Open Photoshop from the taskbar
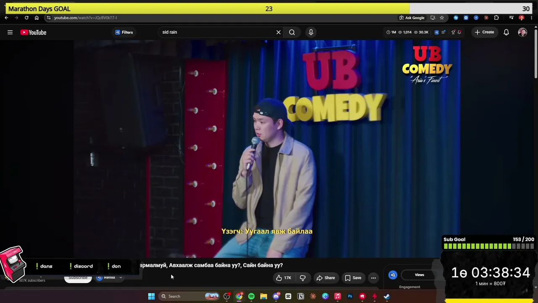This screenshot has width=538, height=303. (350, 296)
